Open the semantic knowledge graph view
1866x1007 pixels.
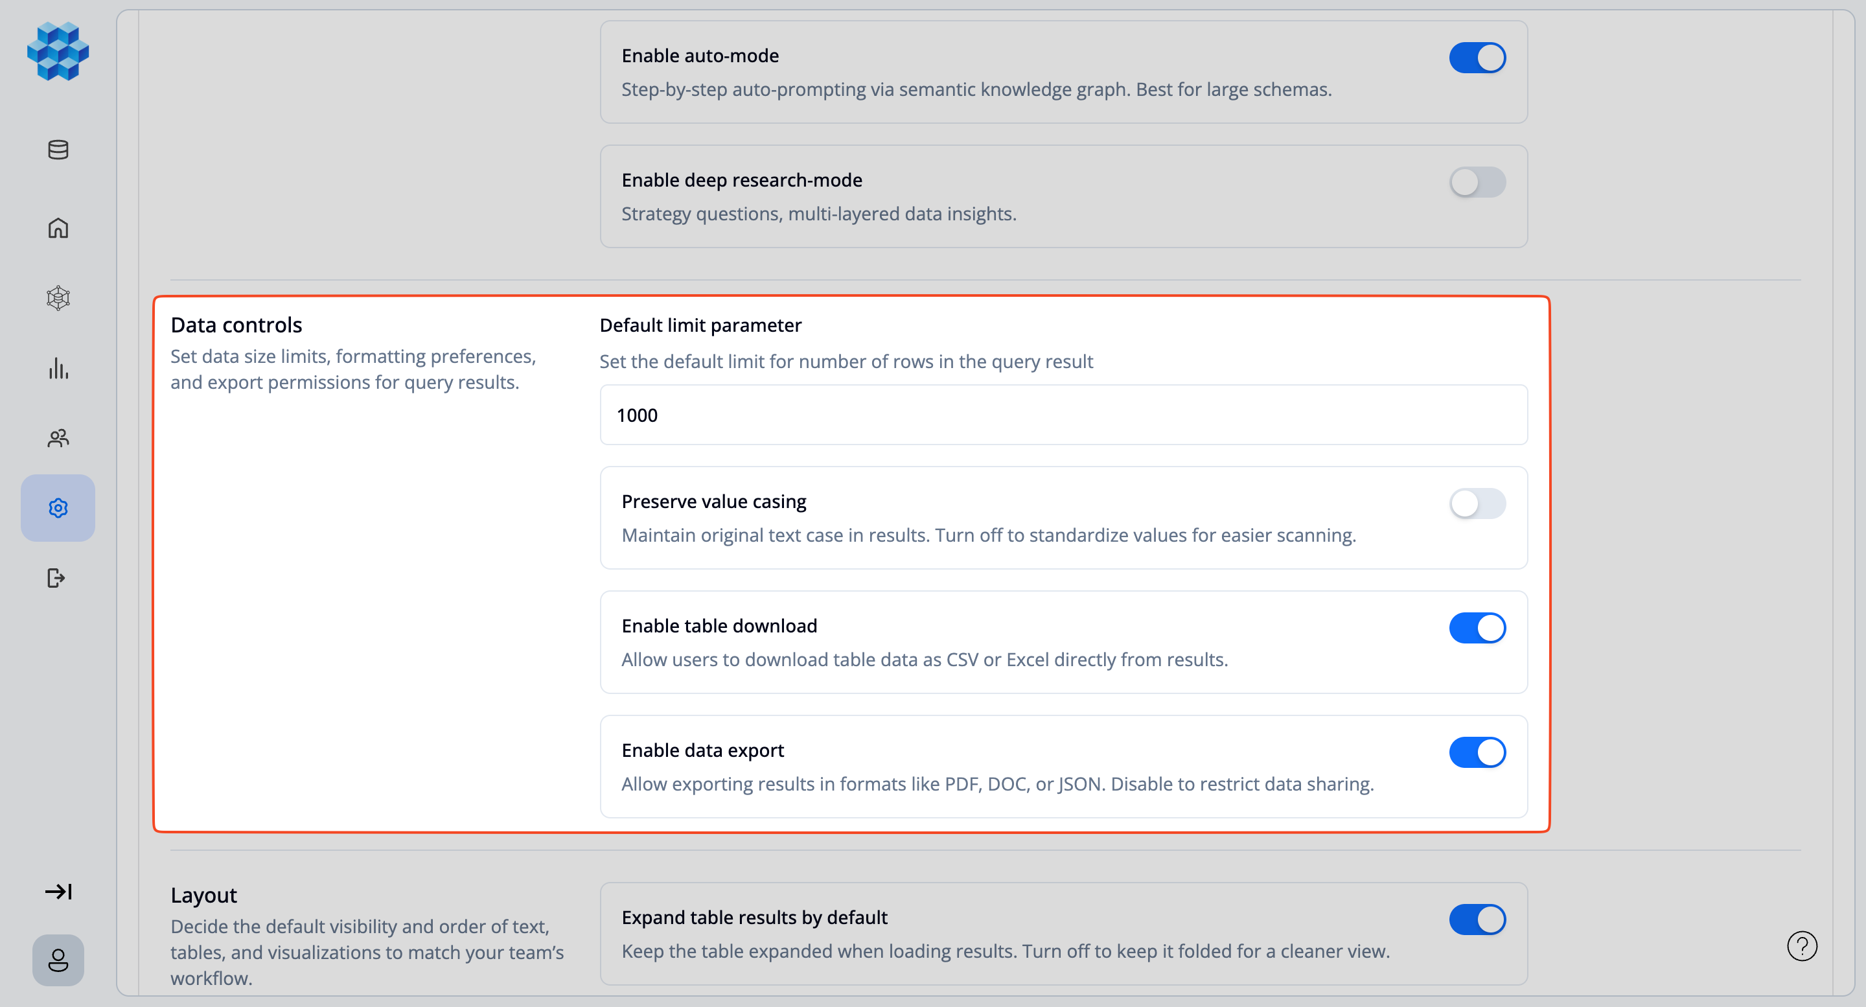click(x=58, y=297)
